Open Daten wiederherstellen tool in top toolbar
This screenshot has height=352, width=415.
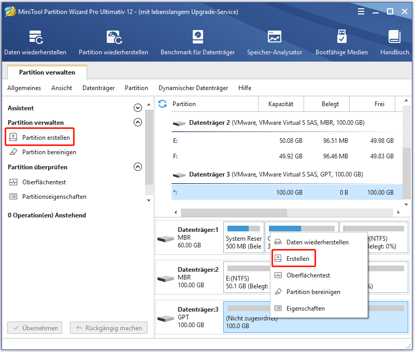click(35, 42)
